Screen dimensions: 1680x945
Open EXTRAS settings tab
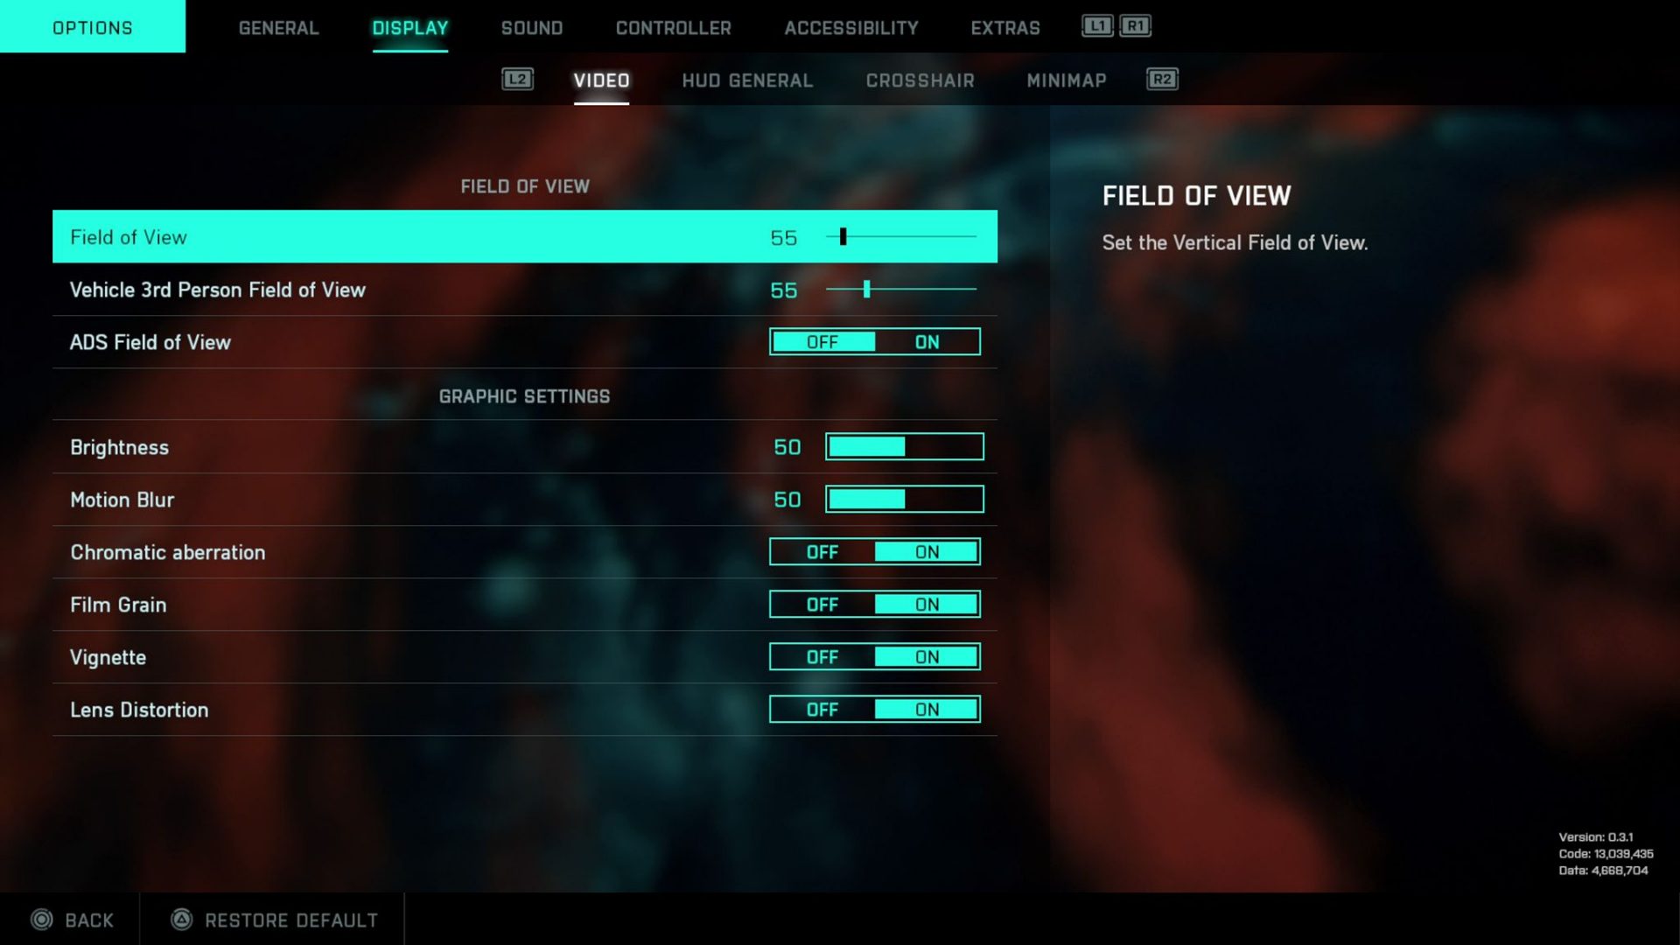(1005, 26)
